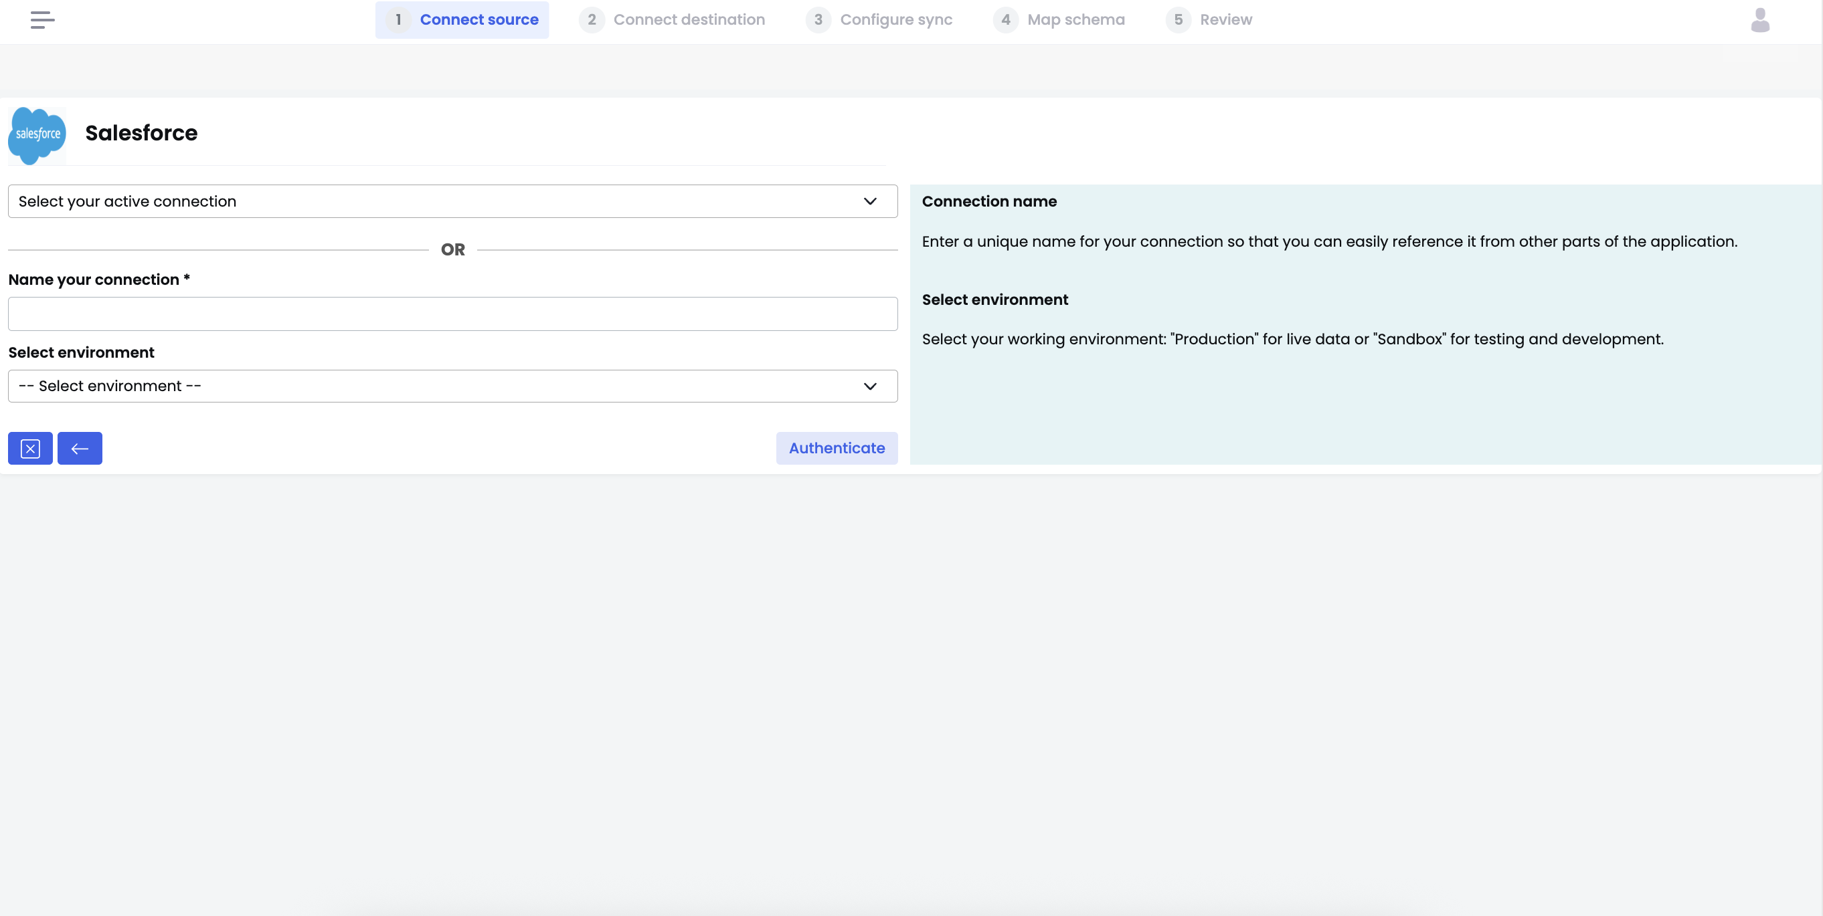Click the Select environment help heading
Screen dimensions: 1823x916
click(x=995, y=300)
